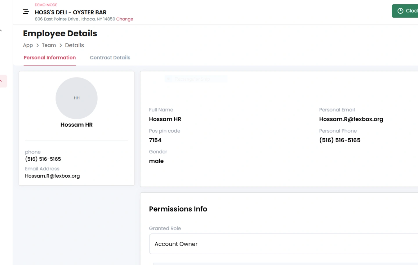Collapse the pink highlighted sidebar chevron
Screen dimensions: 418x265
click(x=1, y=81)
